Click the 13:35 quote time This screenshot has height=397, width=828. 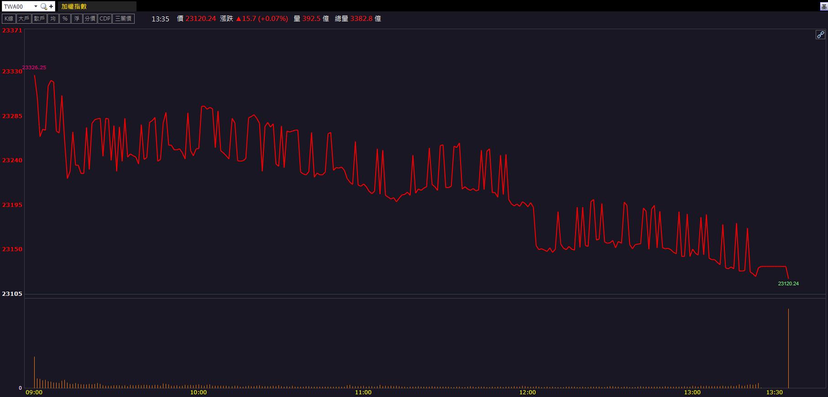[160, 19]
